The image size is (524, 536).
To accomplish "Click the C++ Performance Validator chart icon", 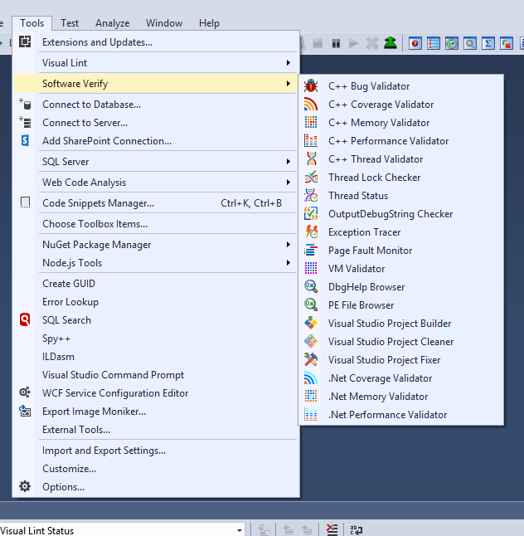I will point(311,140).
